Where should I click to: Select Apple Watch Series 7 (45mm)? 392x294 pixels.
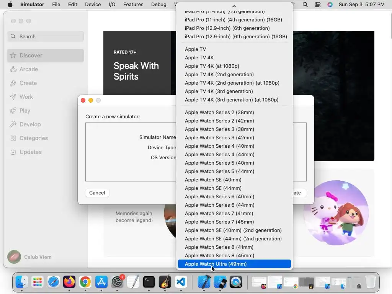(234, 222)
